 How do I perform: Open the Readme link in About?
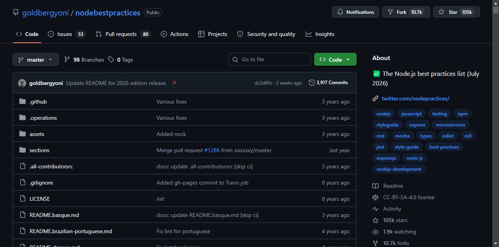388,186
